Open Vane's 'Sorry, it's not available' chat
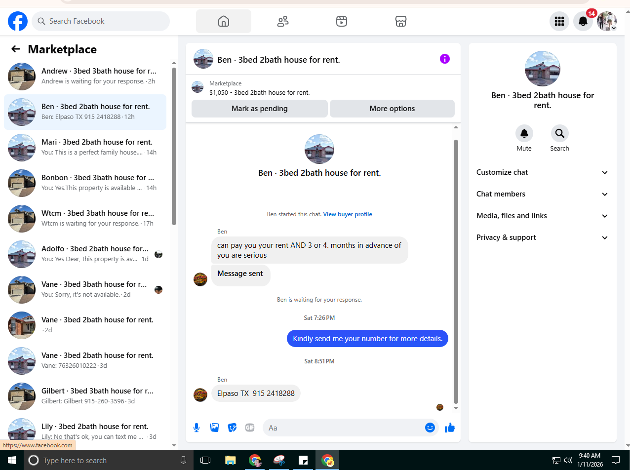 pos(85,290)
